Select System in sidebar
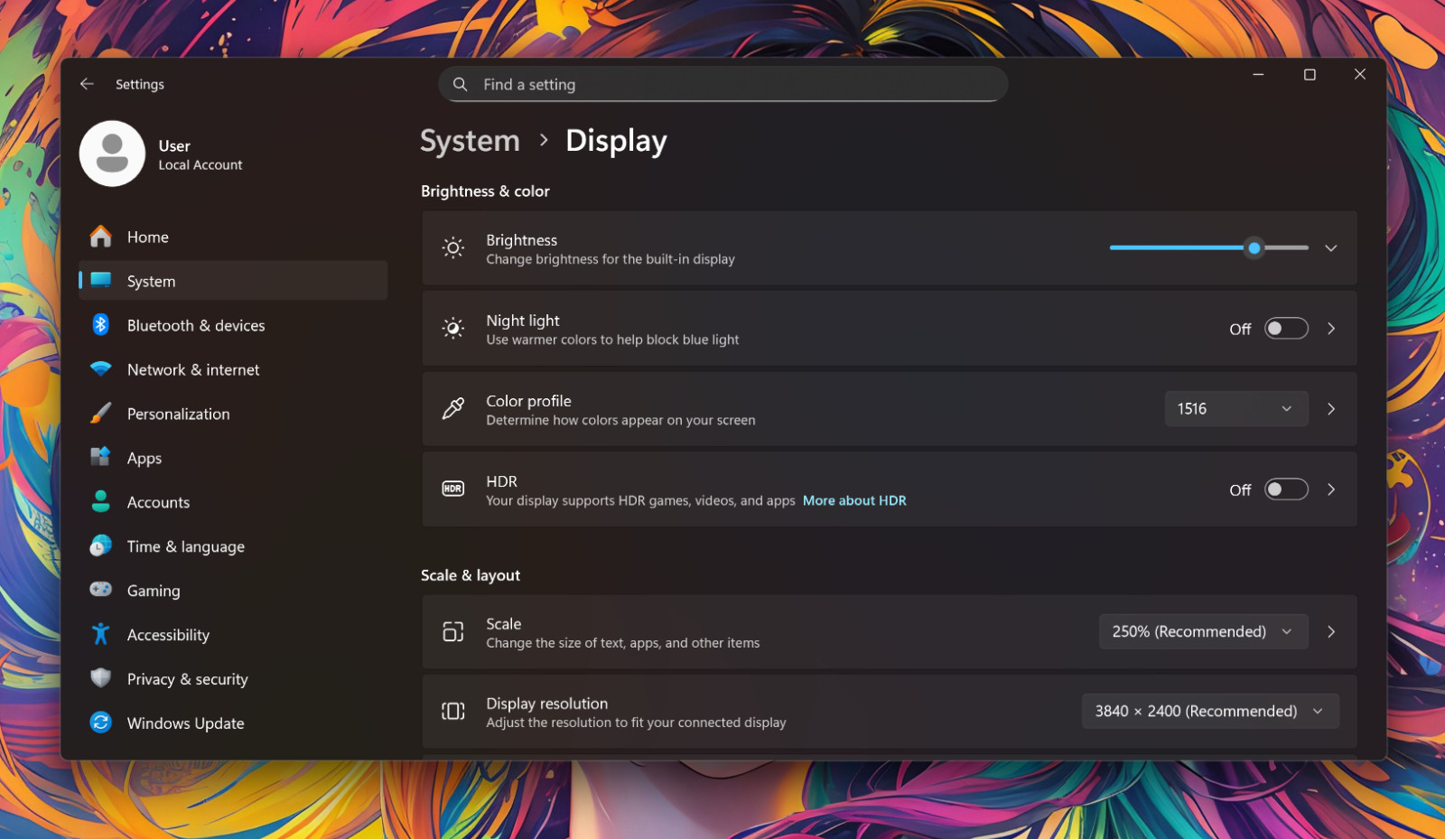 (x=233, y=281)
